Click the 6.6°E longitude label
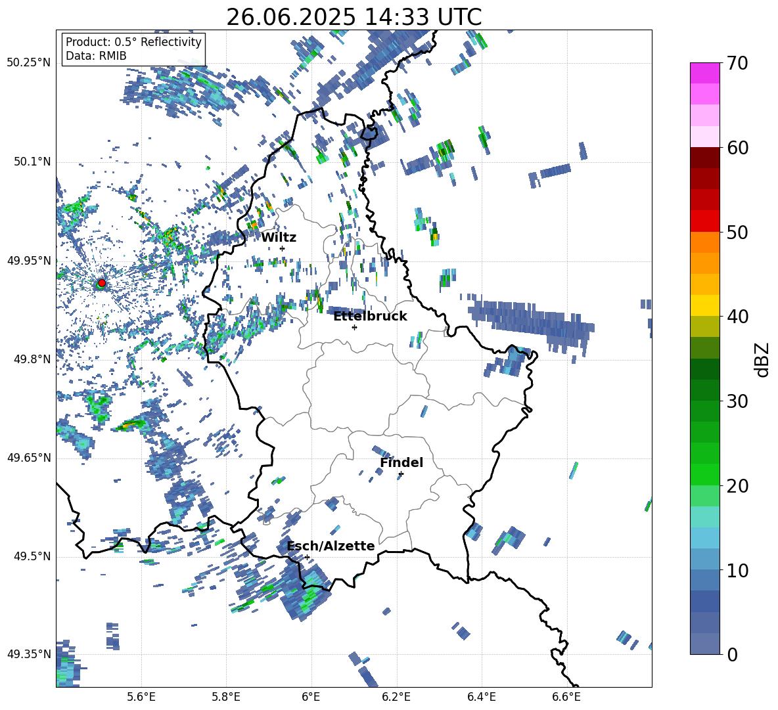Image resolution: width=778 pixels, height=710 pixels. click(566, 697)
